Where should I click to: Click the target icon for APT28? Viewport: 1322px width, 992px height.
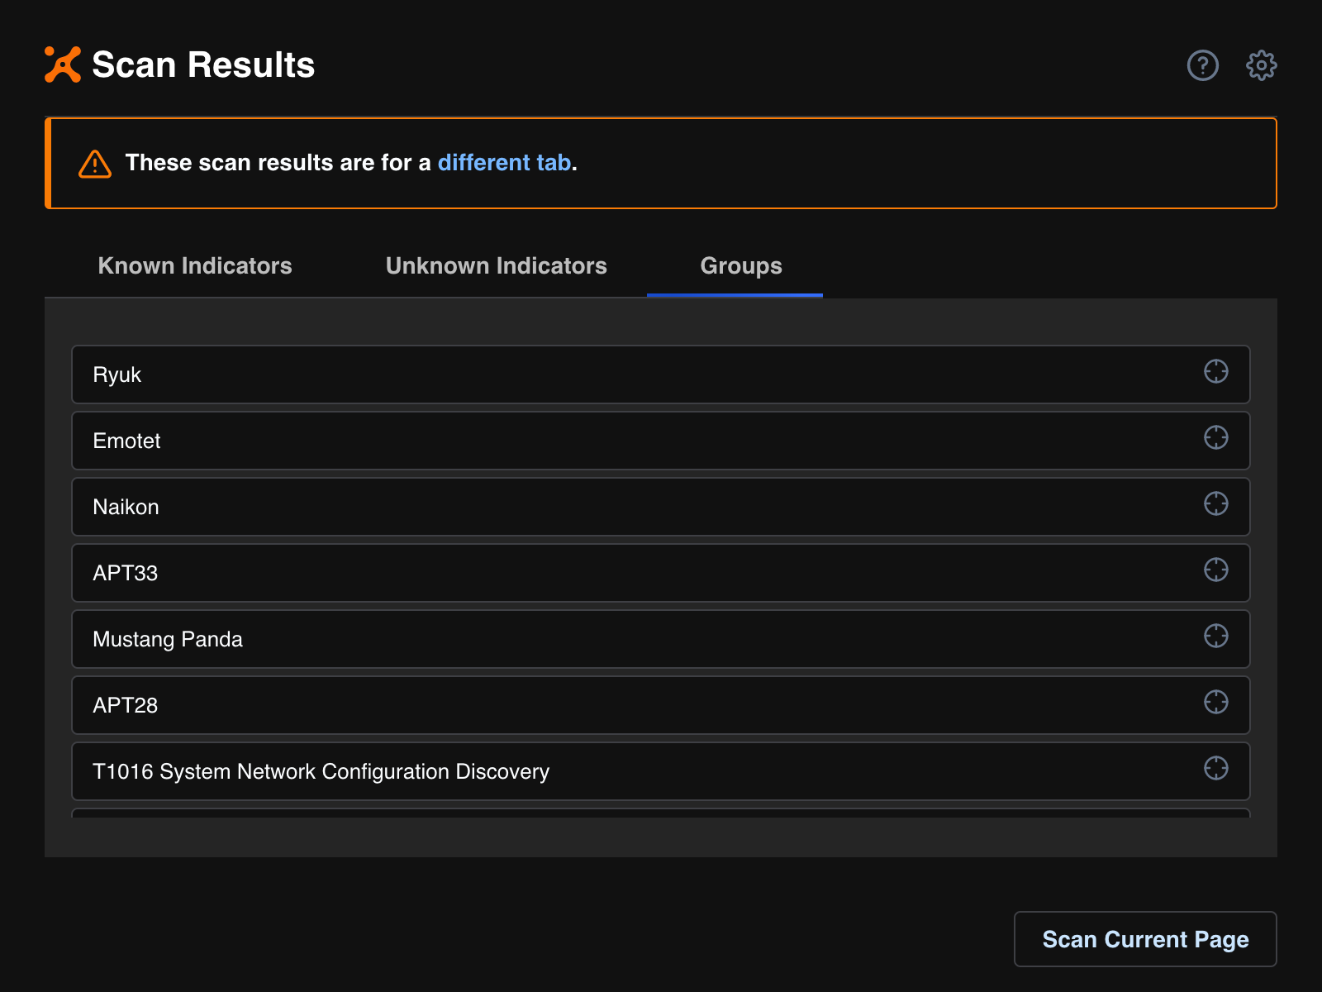(x=1215, y=703)
